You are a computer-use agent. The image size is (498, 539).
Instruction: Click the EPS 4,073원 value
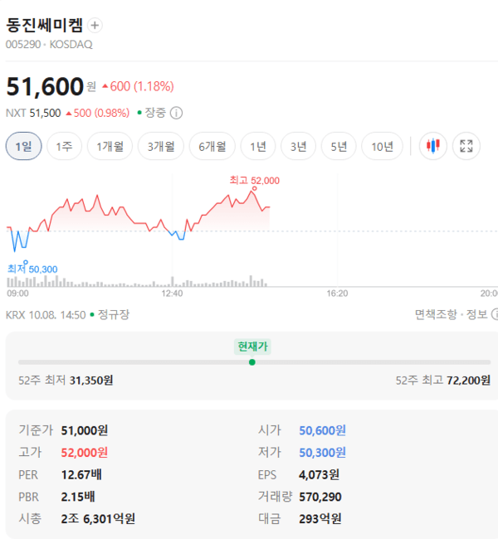pyautogui.click(x=319, y=474)
